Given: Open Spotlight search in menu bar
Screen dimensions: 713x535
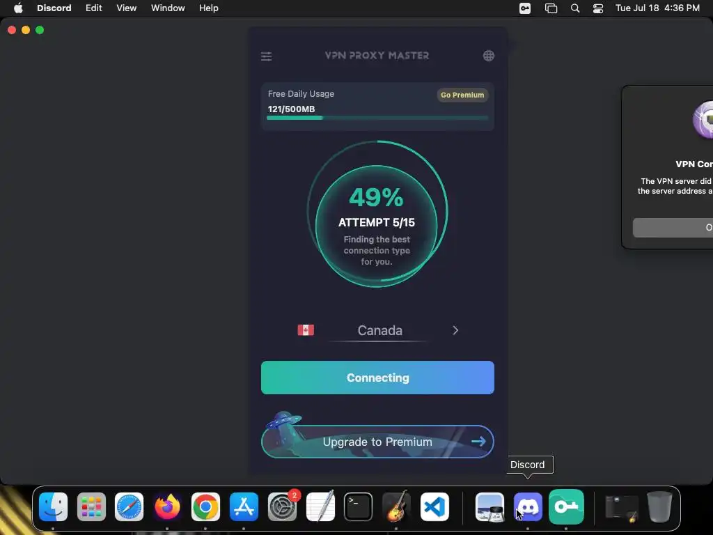Looking at the screenshot, I should pos(574,8).
